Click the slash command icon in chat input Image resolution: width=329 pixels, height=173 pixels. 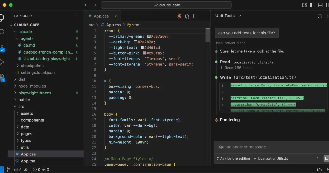coord(317,158)
